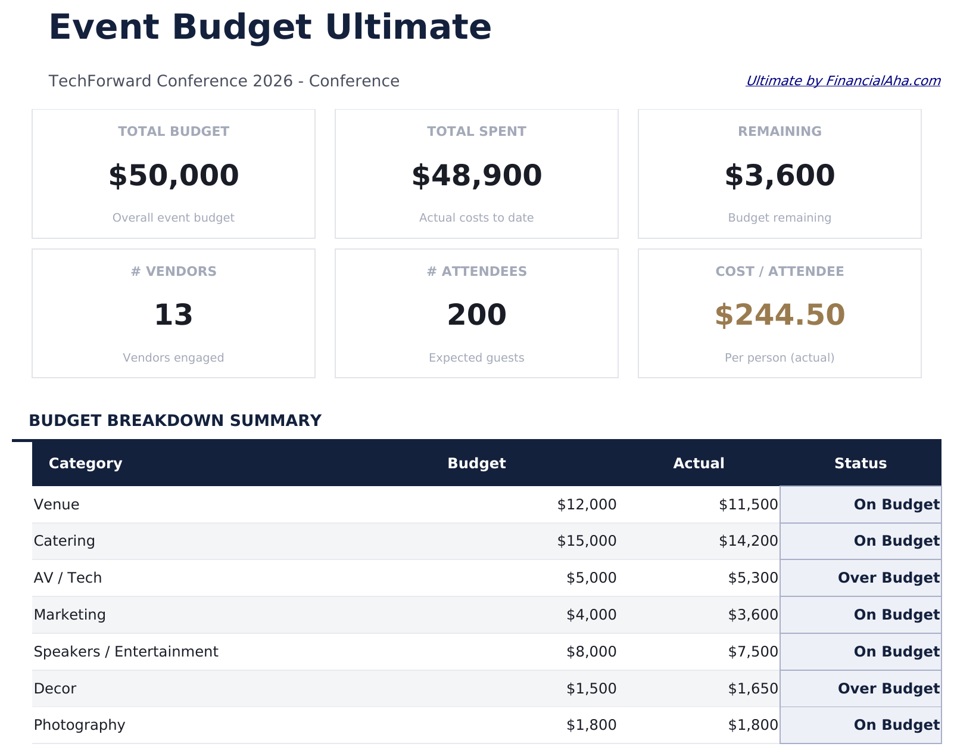Sort by the Budget column header

(x=476, y=463)
